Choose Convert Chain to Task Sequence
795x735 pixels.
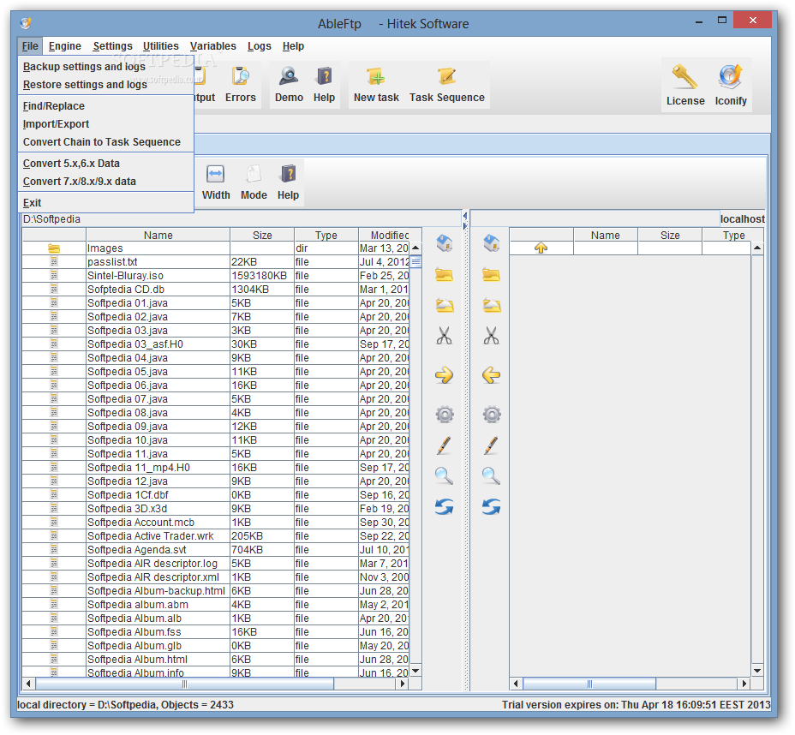(106, 142)
